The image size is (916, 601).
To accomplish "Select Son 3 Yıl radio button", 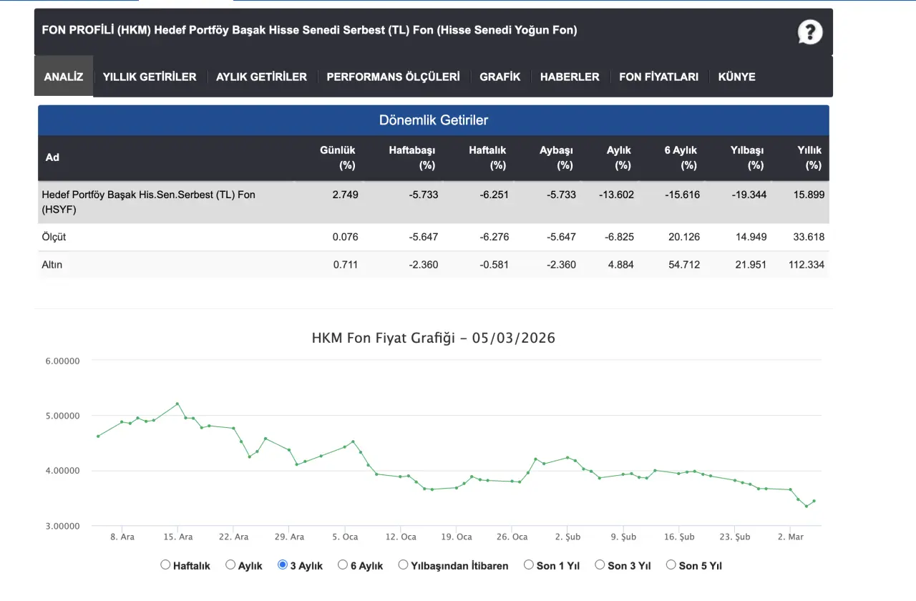I will point(600,565).
